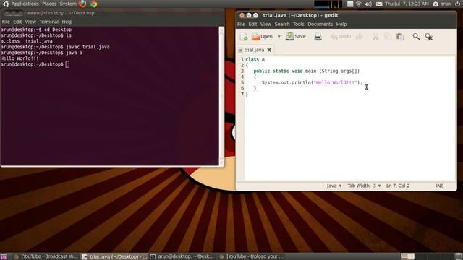Click the Print icon in gedit toolbar

point(318,37)
